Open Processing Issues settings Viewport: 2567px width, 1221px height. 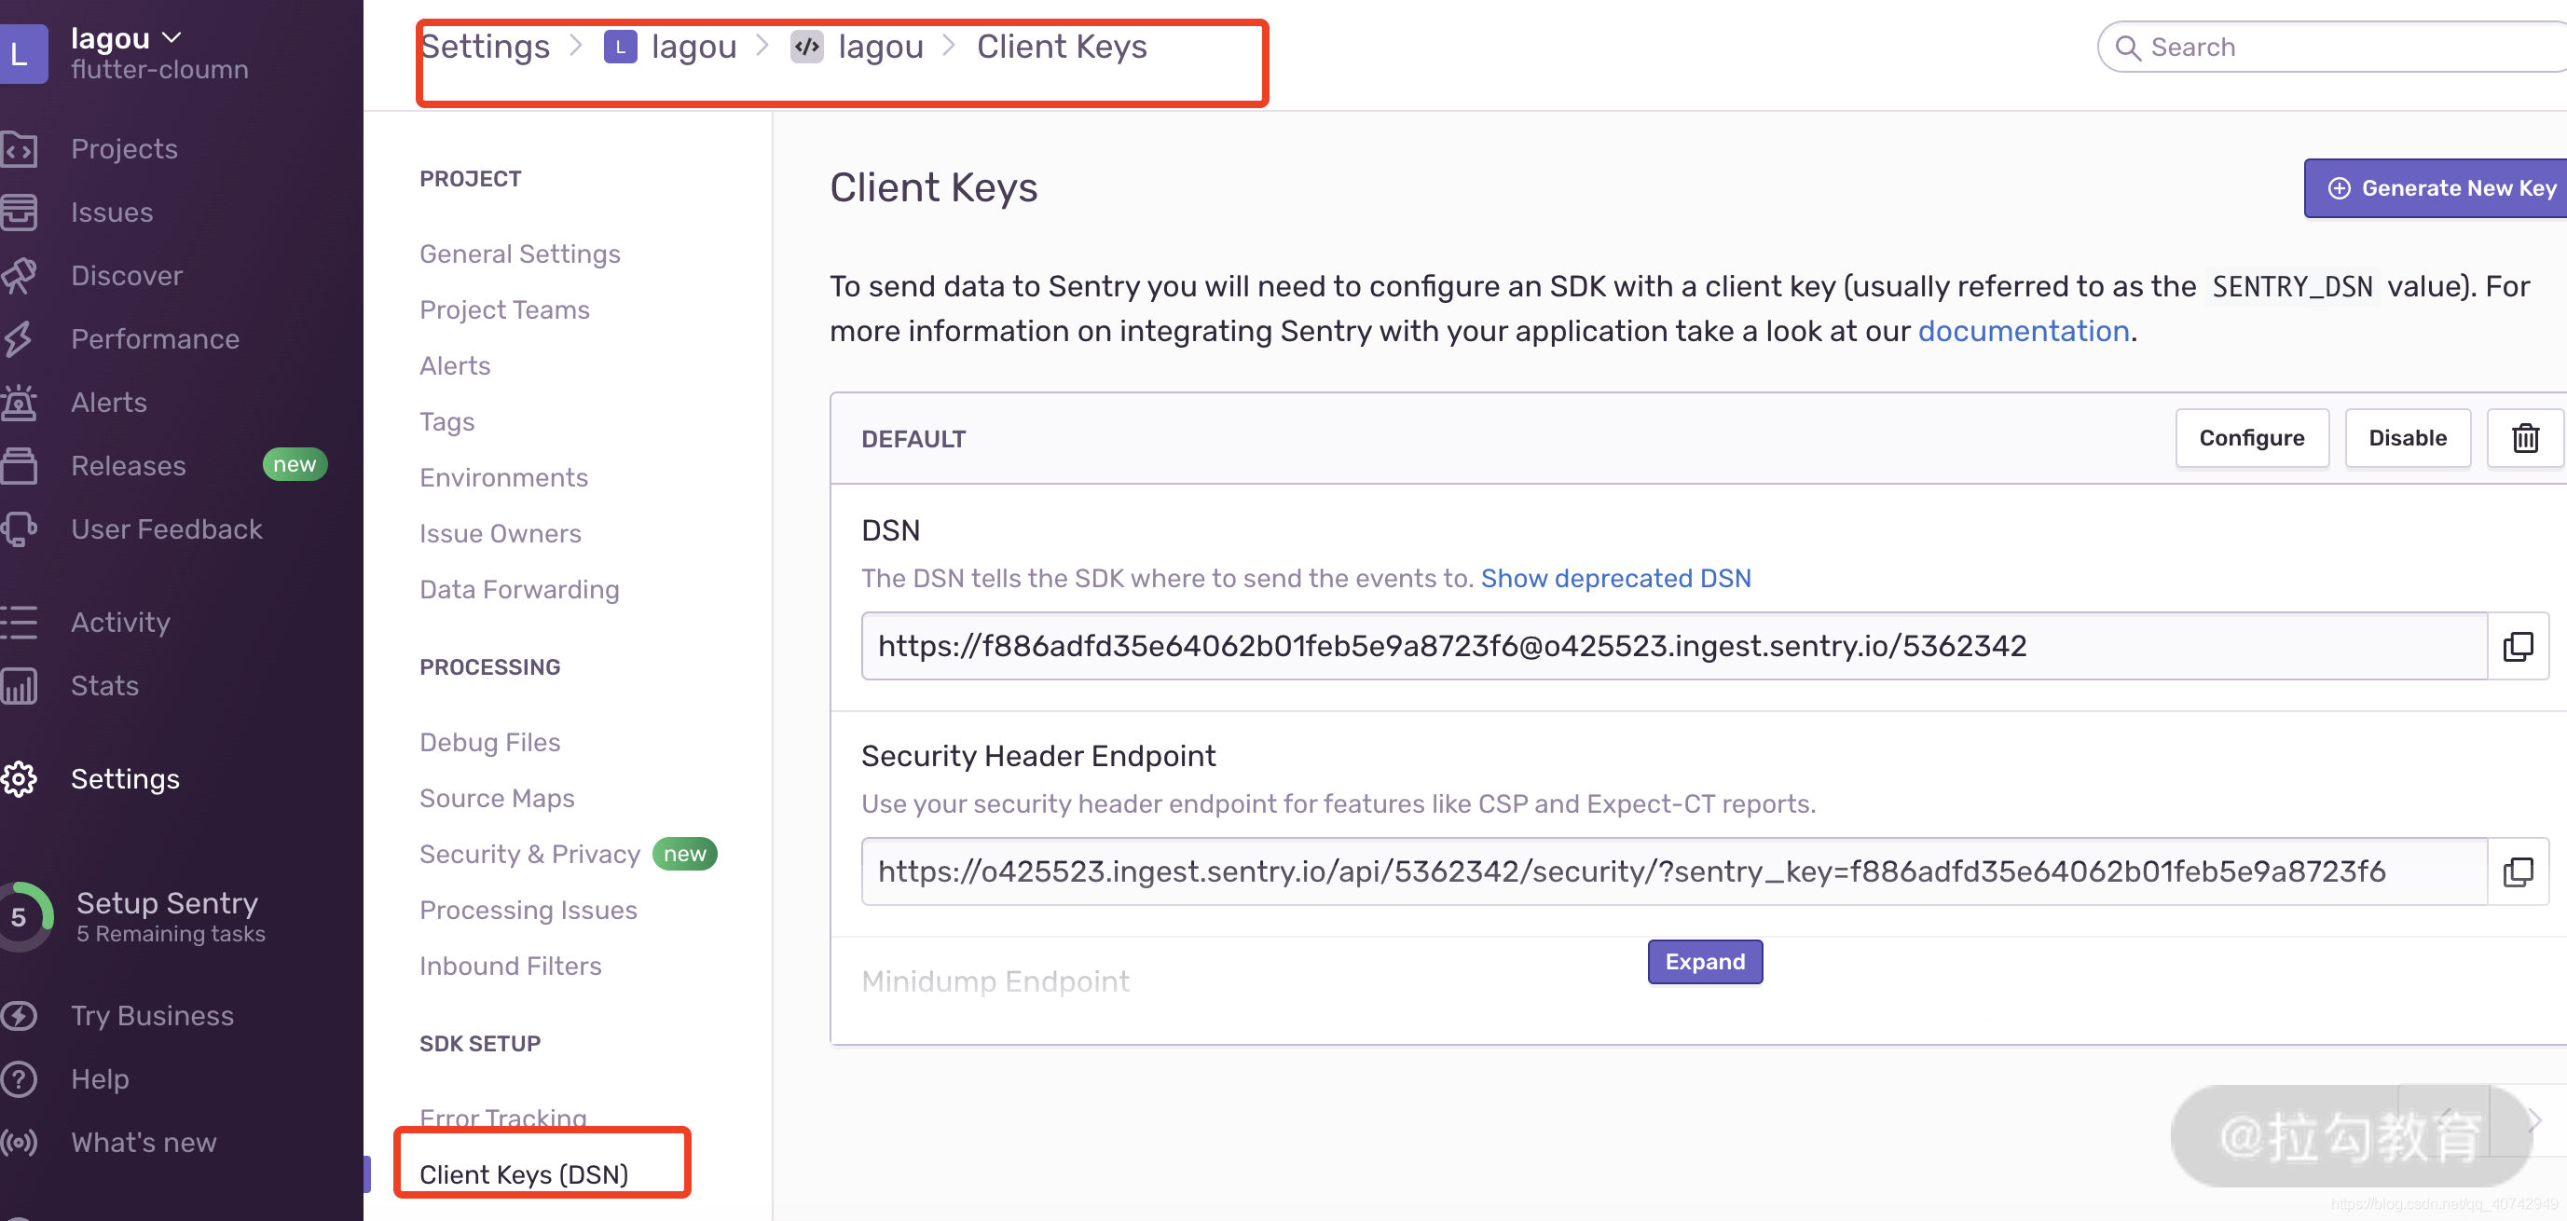click(528, 910)
